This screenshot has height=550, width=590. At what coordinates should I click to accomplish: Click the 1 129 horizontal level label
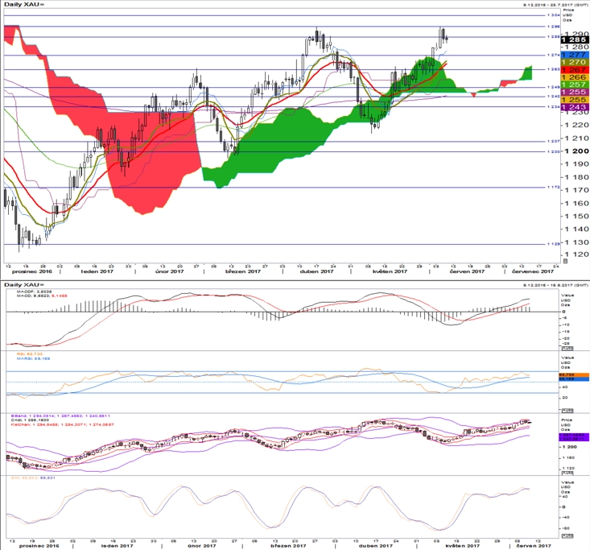(554, 244)
